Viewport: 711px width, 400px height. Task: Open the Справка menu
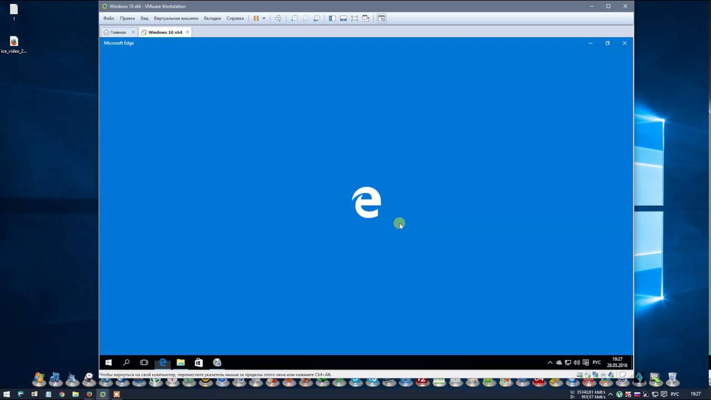point(235,18)
